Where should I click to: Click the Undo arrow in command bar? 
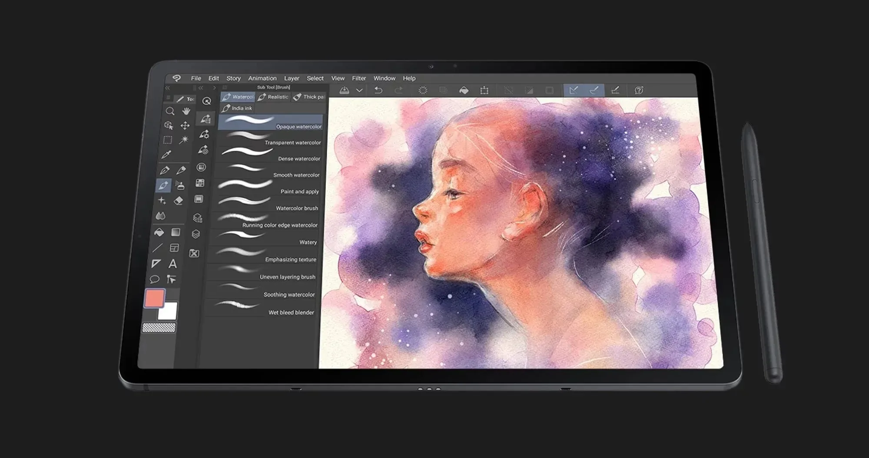[x=378, y=90]
